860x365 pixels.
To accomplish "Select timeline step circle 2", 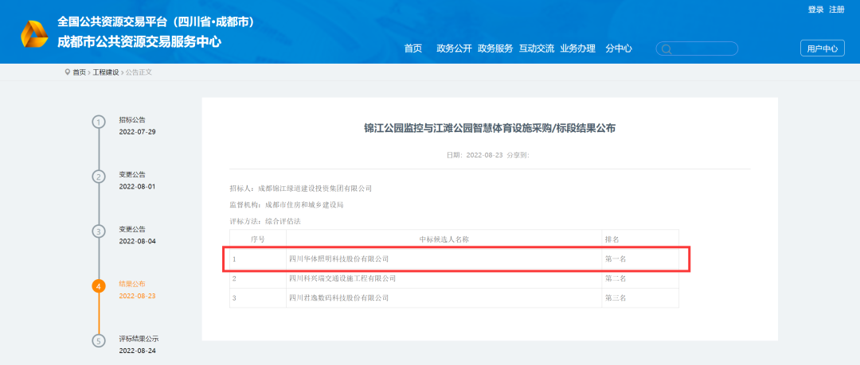I will [x=98, y=177].
